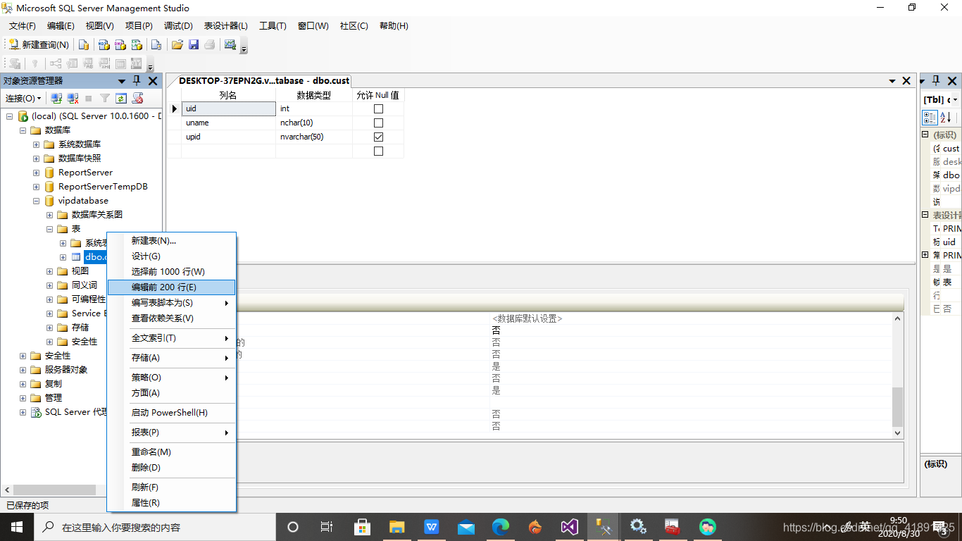Open the 表设计器(L) menu
The width and height of the screenshot is (962, 541).
point(226,26)
